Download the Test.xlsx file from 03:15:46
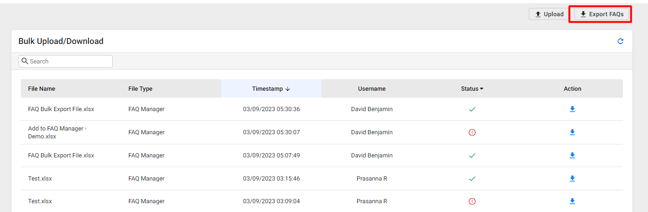 click(x=572, y=179)
